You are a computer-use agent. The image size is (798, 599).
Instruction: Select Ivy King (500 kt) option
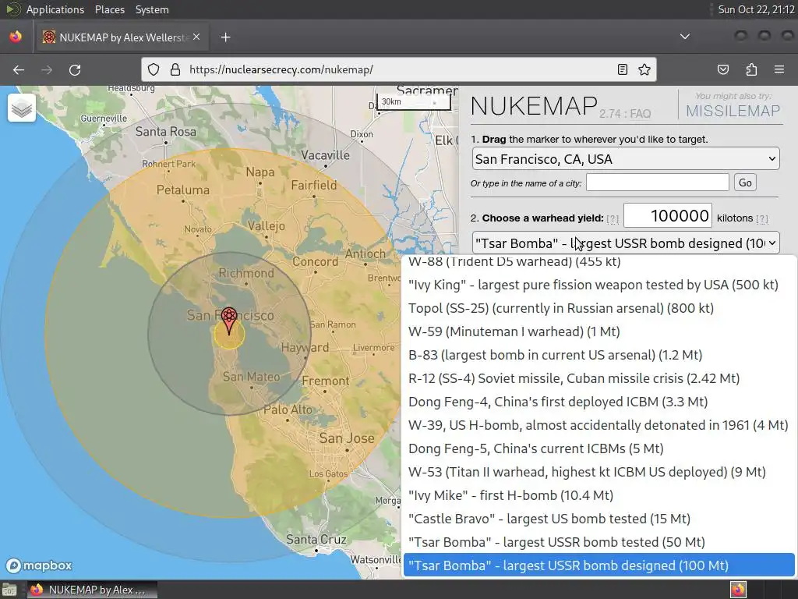coord(599,285)
